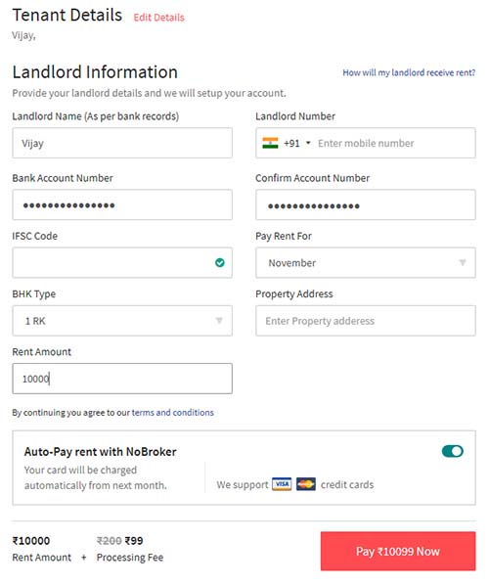Viewport: 489px width, 584px height.
Task: Click the Confirm Account Number field
Action: tap(366, 204)
